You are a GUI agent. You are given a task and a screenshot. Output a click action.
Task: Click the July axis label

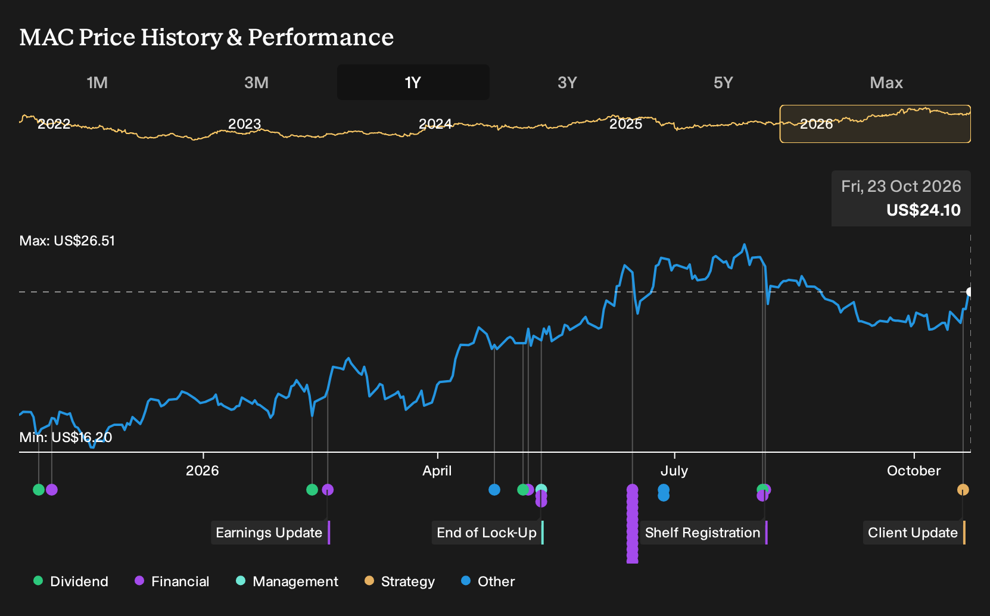click(x=674, y=471)
